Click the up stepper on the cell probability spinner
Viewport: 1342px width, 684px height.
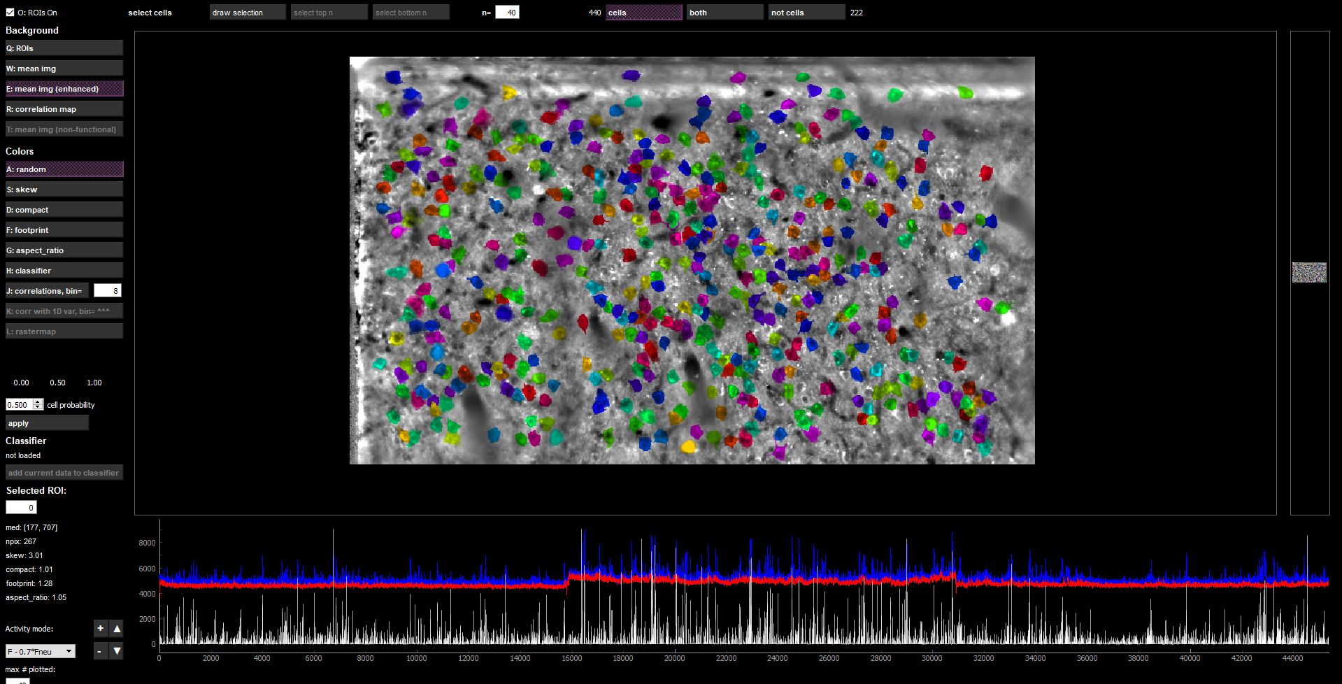(36, 401)
